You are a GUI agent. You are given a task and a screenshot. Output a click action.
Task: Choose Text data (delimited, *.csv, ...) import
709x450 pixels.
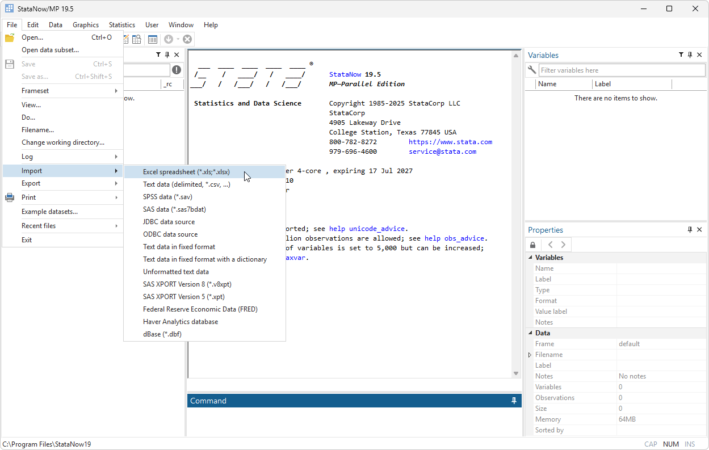click(186, 184)
